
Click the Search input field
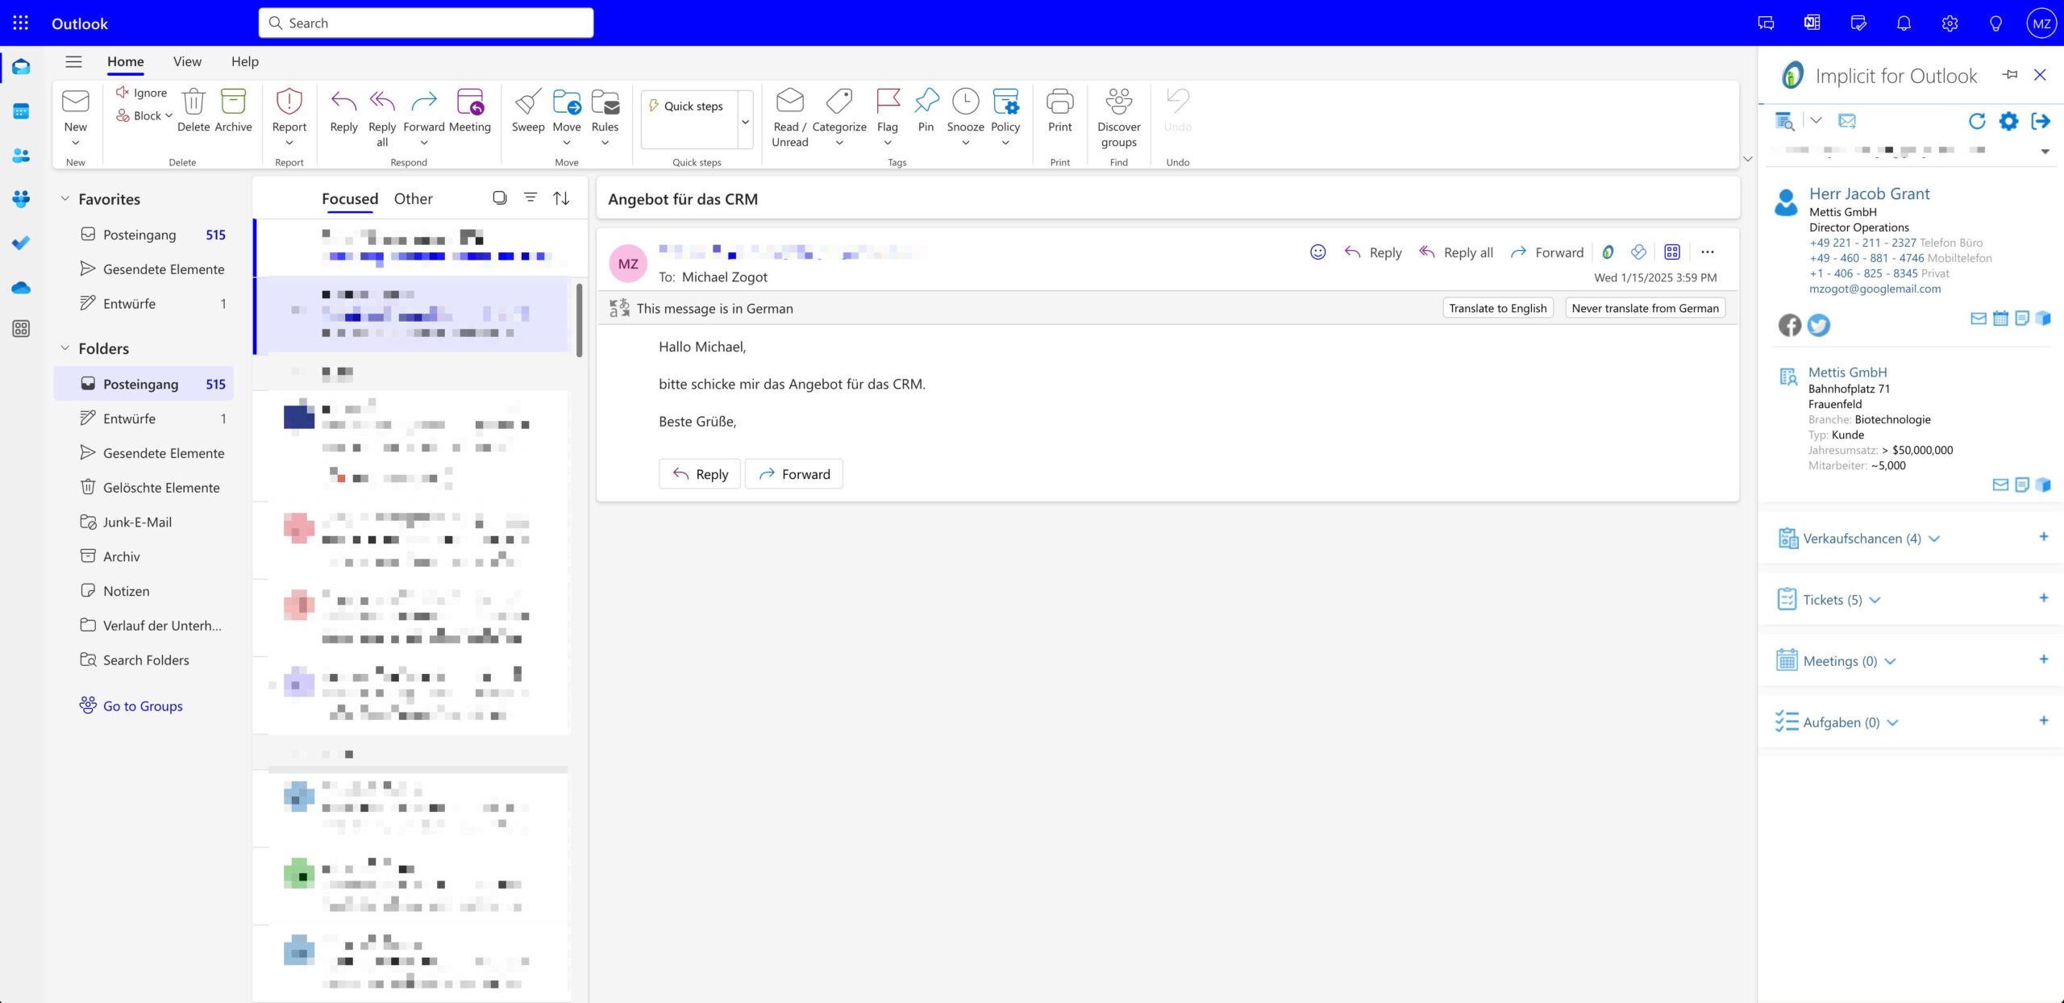pos(426,23)
